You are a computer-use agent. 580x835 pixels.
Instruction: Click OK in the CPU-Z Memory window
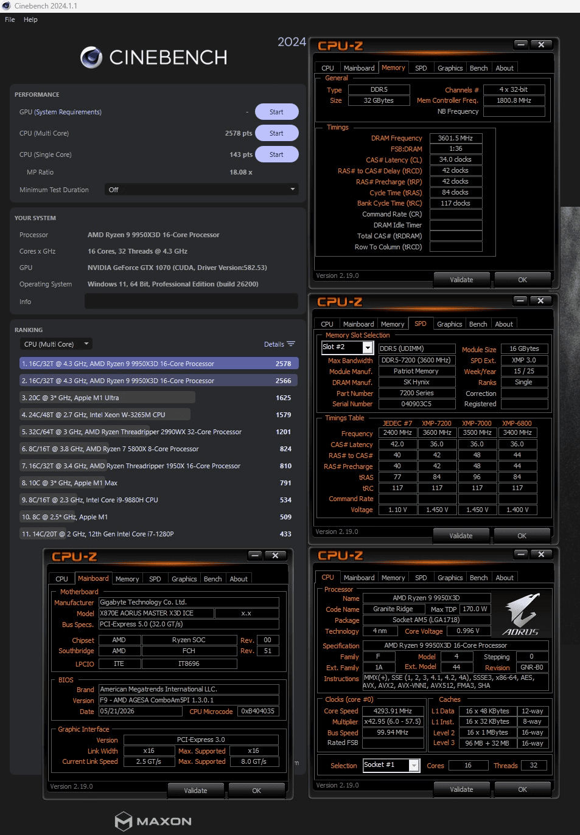tap(522, 280)
